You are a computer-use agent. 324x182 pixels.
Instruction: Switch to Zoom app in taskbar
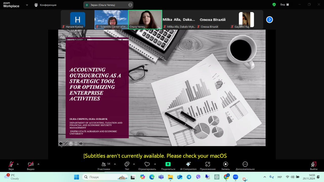235,177
